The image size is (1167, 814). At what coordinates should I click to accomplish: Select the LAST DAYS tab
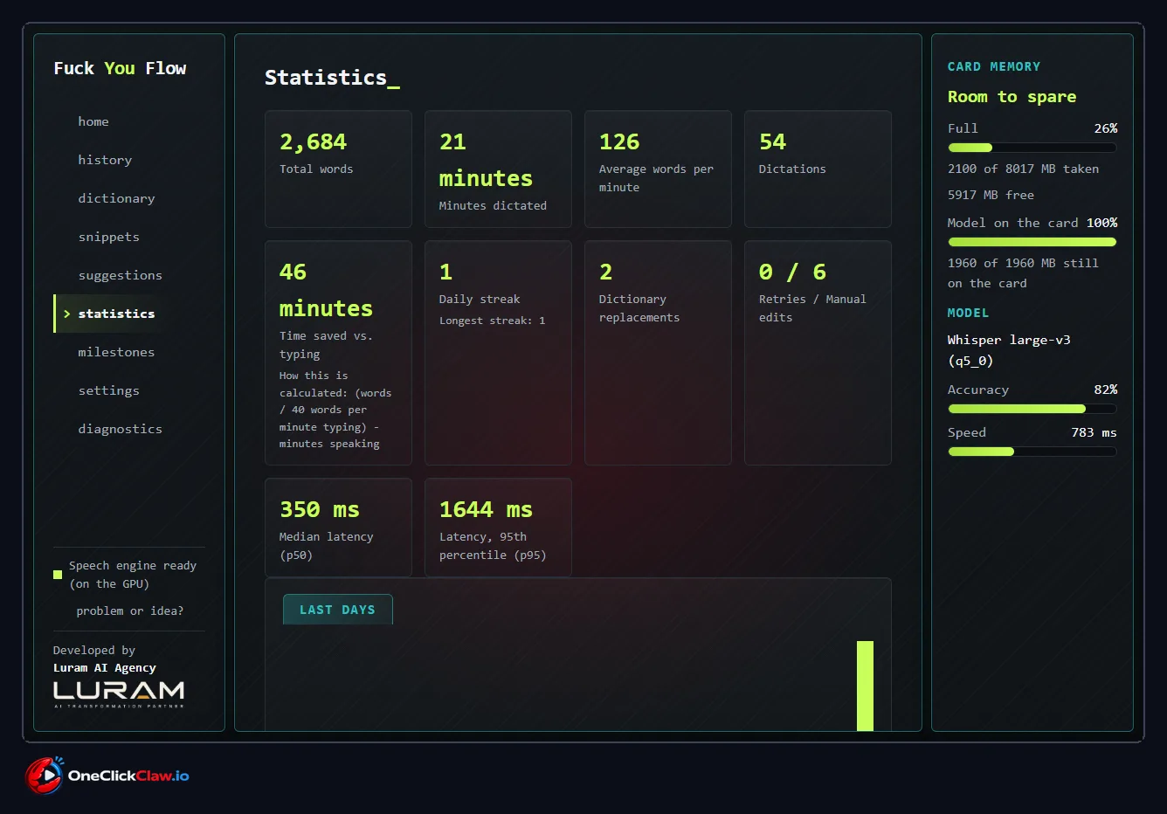(x=337, y=610)
